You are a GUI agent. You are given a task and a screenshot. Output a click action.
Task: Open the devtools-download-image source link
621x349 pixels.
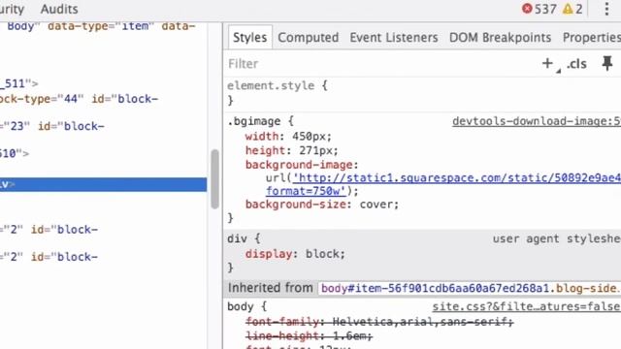click(x=537, y=121)
